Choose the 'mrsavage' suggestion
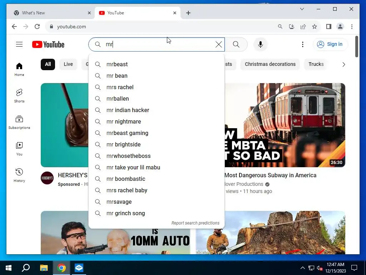 click(x=157, y=202)
